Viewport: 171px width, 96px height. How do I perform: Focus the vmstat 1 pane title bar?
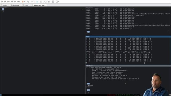point(128,37)
